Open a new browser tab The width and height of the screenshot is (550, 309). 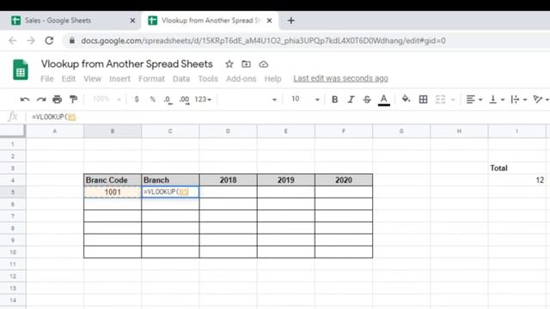pos(290,21)
